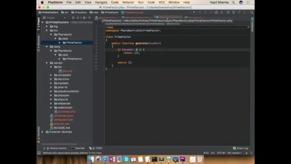Select the README.md file
Screen dimensions: 291x164
pos(60,128)
